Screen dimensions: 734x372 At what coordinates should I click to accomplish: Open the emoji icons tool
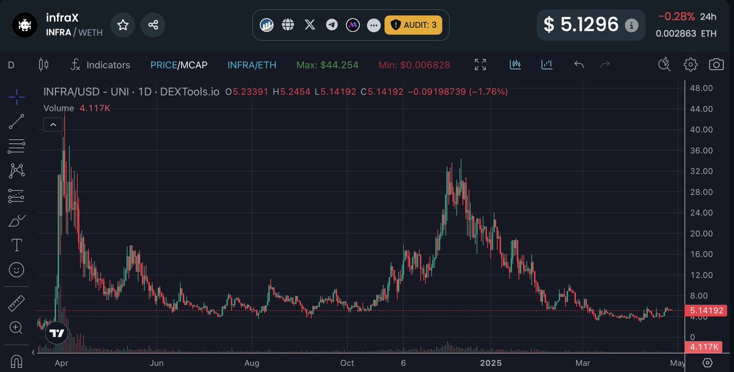click(17, 269)
